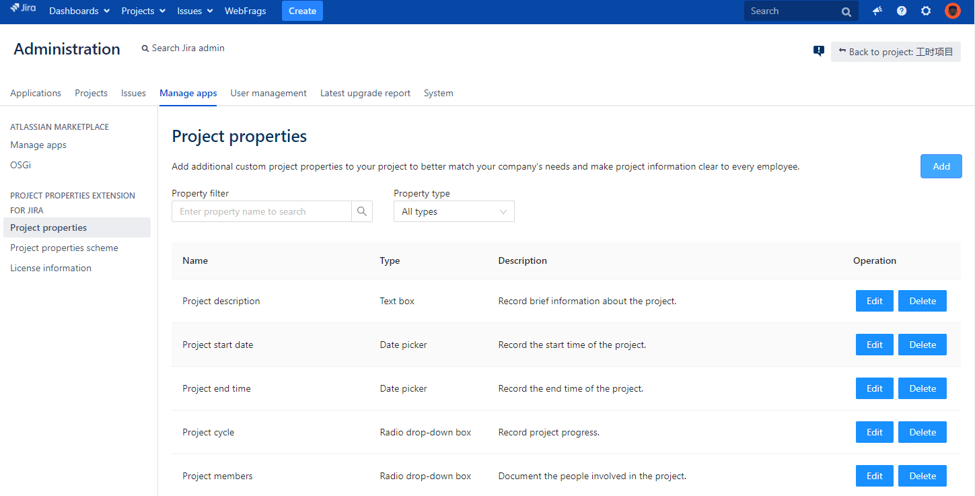Open the Projects dropdown in top bar
975x496 pixels.
(x=143, y=11)
